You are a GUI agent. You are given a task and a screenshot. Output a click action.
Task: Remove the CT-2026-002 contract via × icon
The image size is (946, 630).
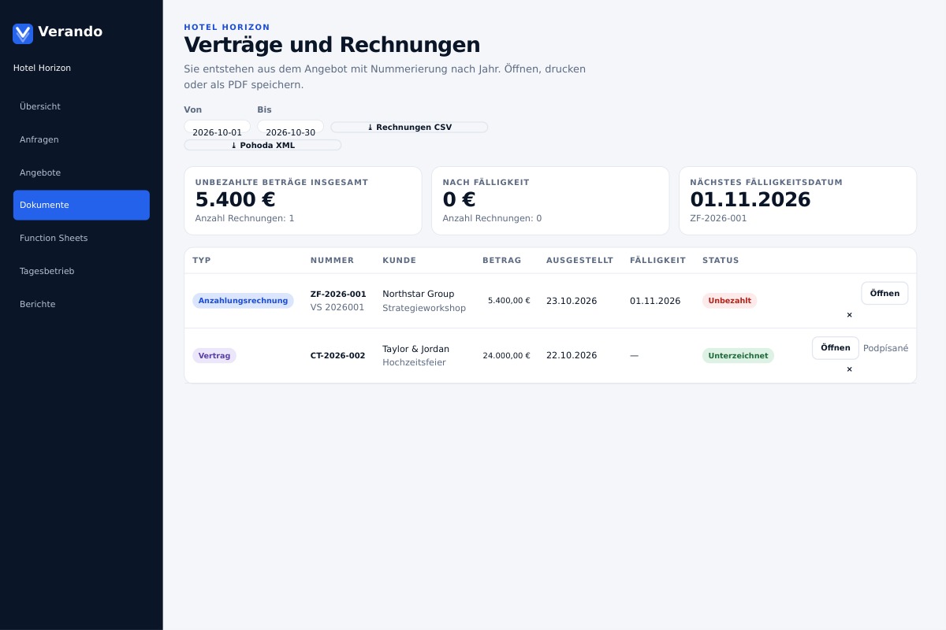849,369
